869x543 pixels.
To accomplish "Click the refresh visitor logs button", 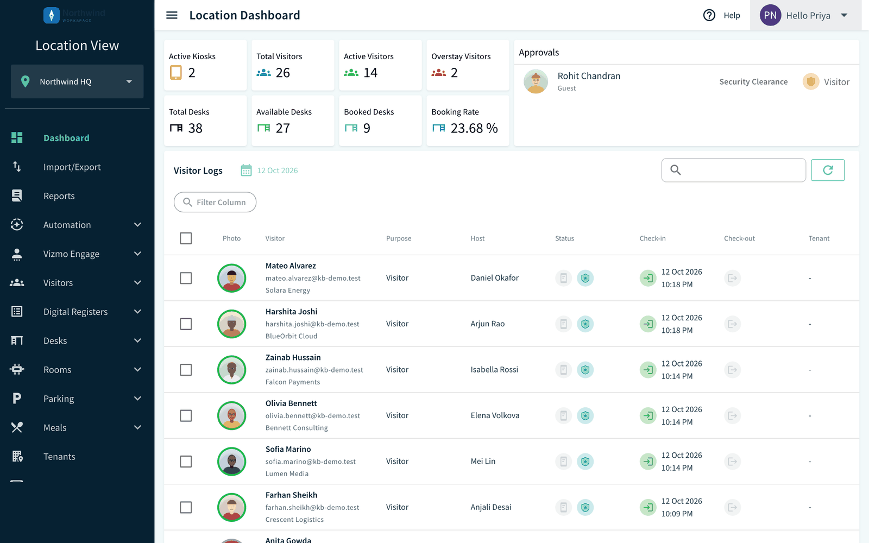I will point(828,170).
